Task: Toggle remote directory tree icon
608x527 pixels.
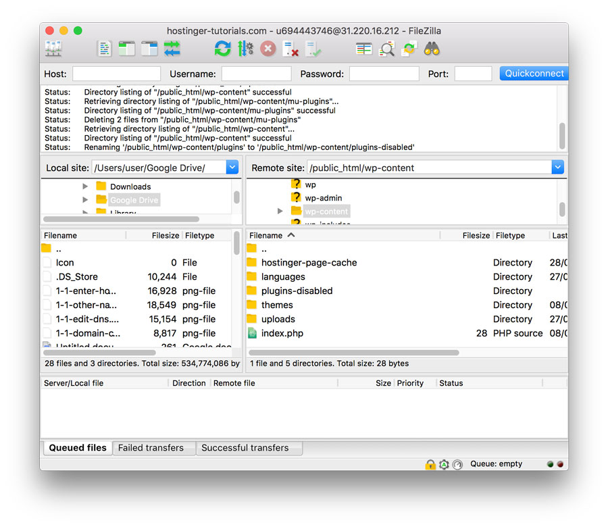Action: [x=149, y=49]
